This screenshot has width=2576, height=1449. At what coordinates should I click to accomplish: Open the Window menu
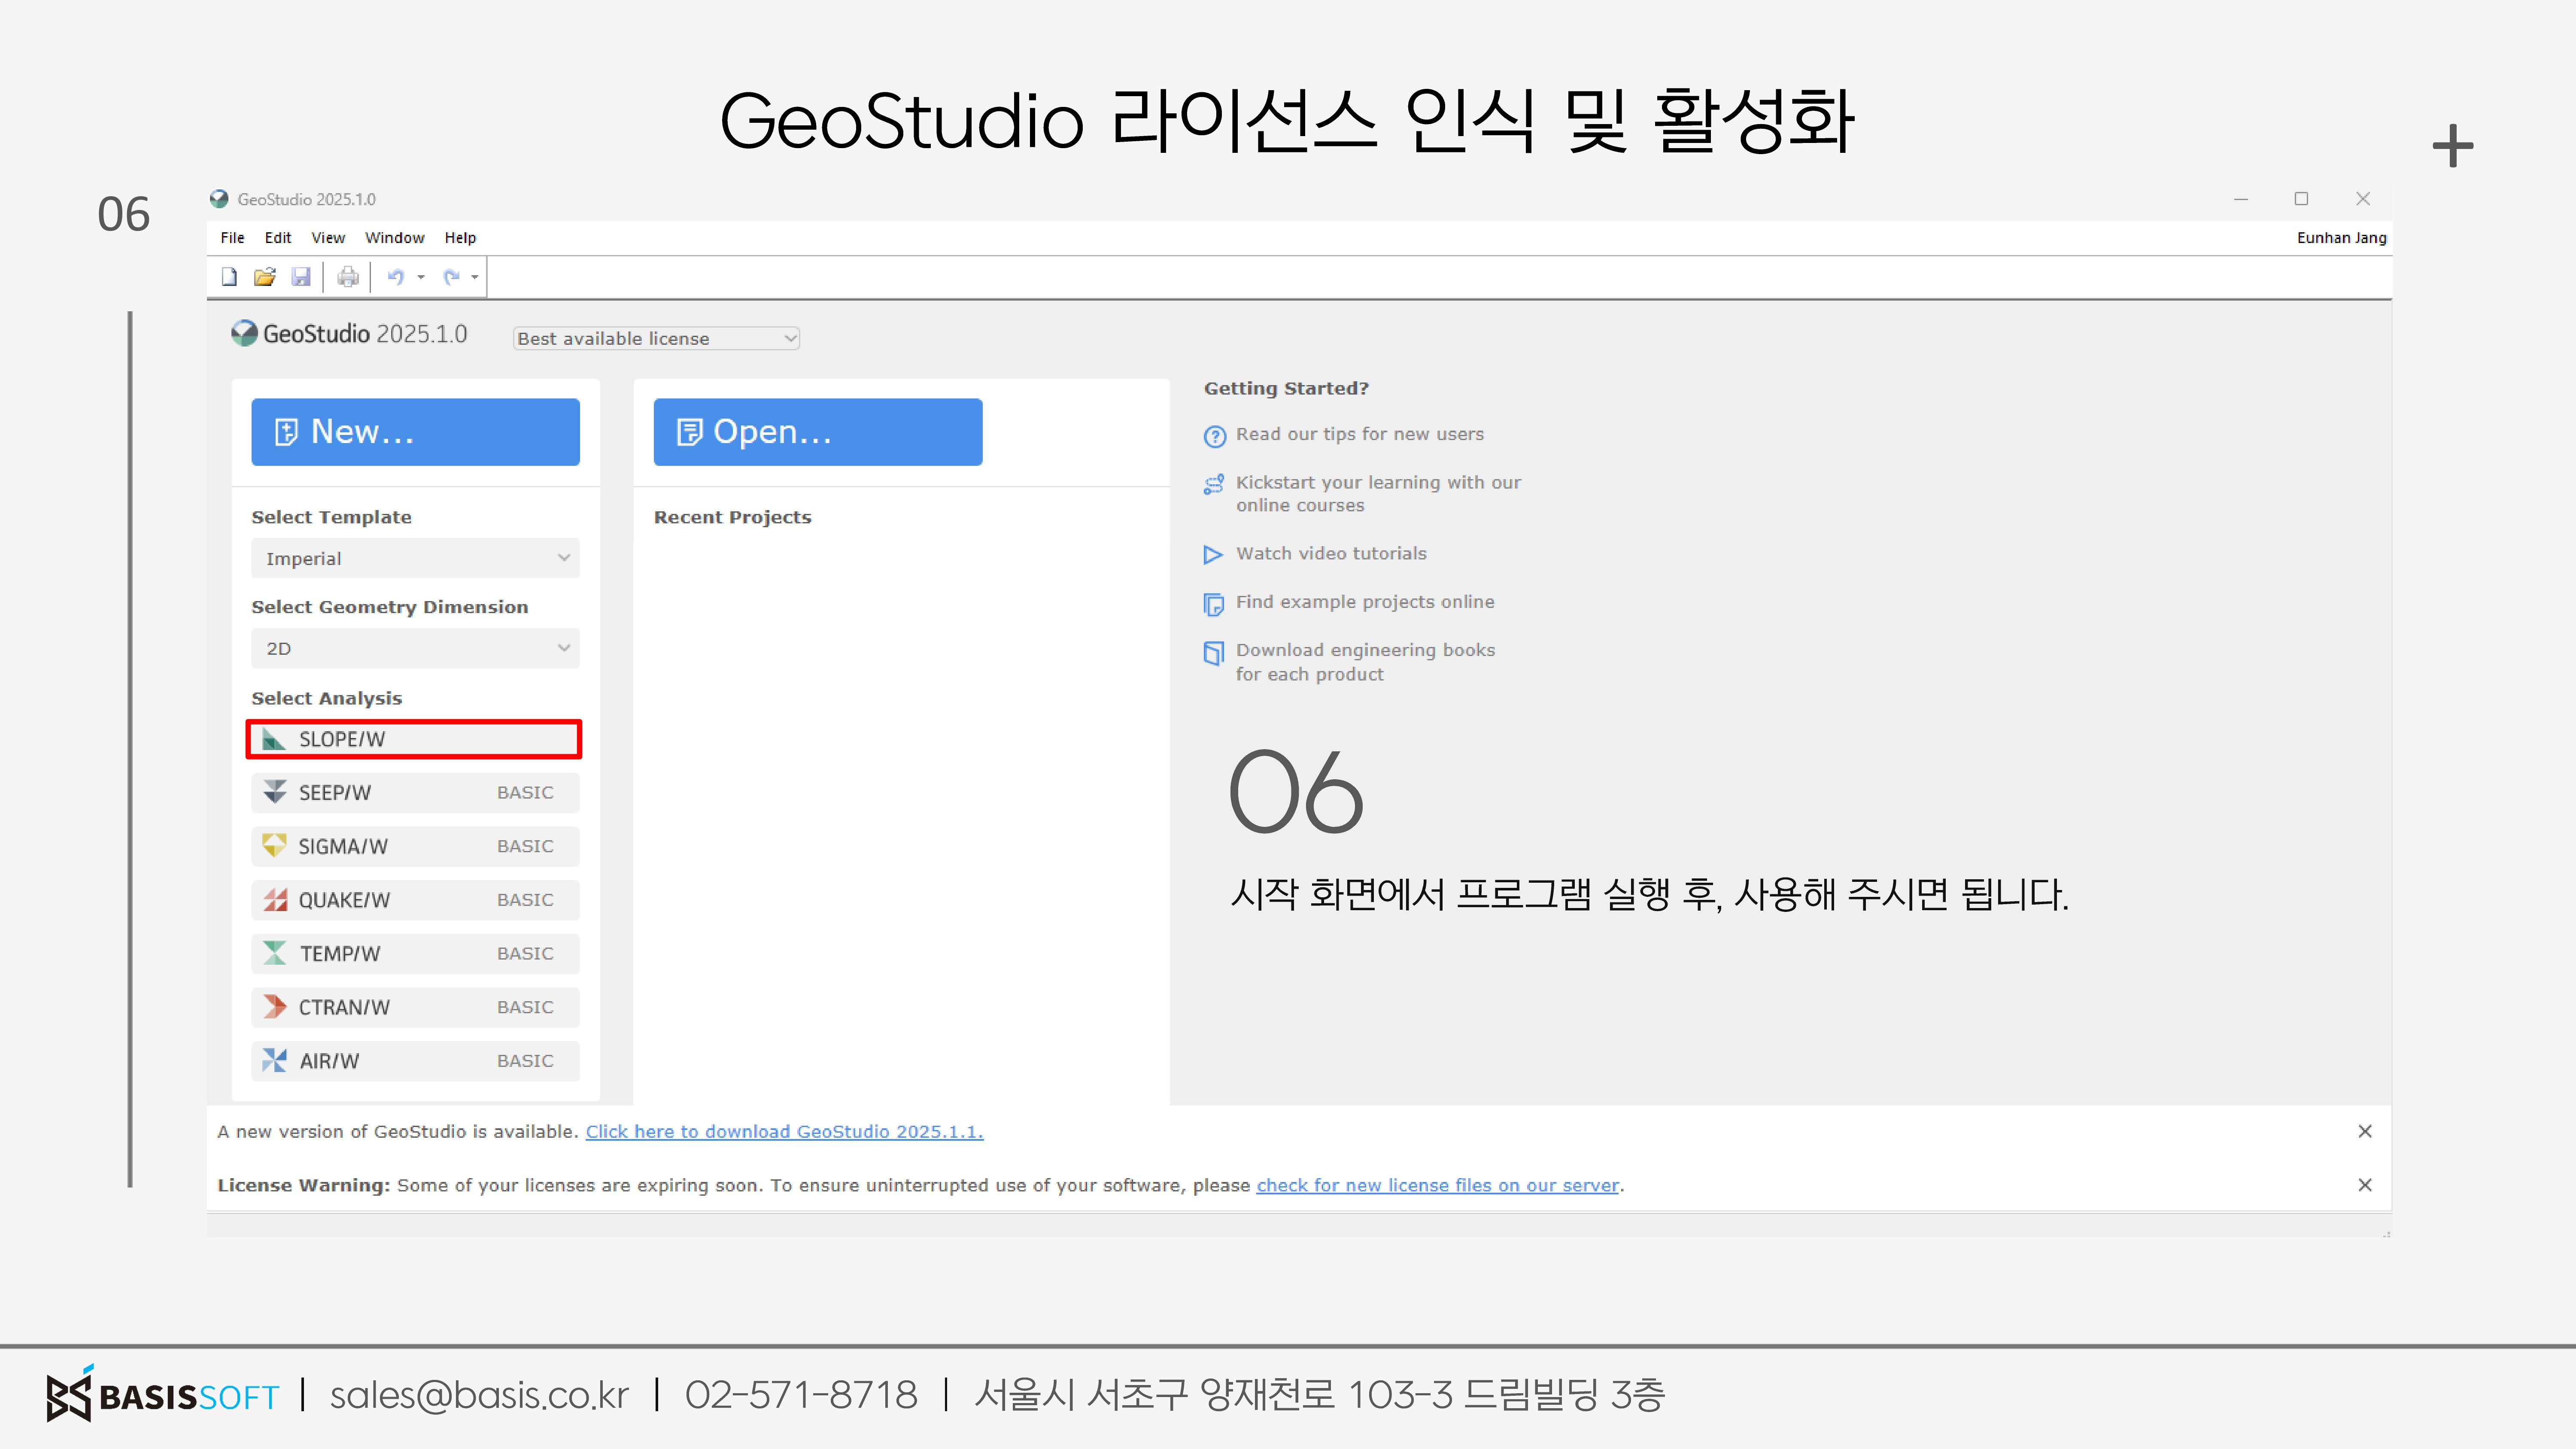395,238
